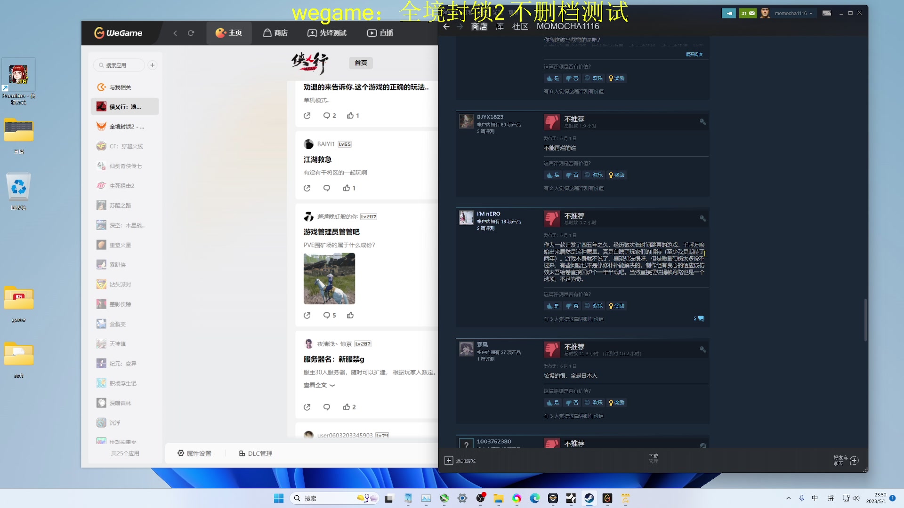
Task: Select 职场浮生记 in the sidebar
Action: 125,383
